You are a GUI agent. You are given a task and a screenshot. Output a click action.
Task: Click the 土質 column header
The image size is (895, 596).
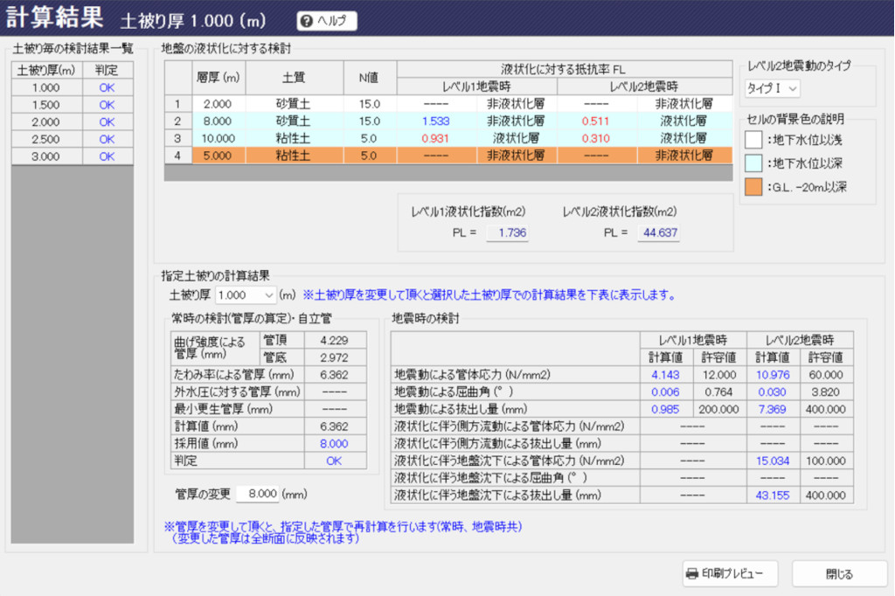pyautogui.click(x=294, y=78)
